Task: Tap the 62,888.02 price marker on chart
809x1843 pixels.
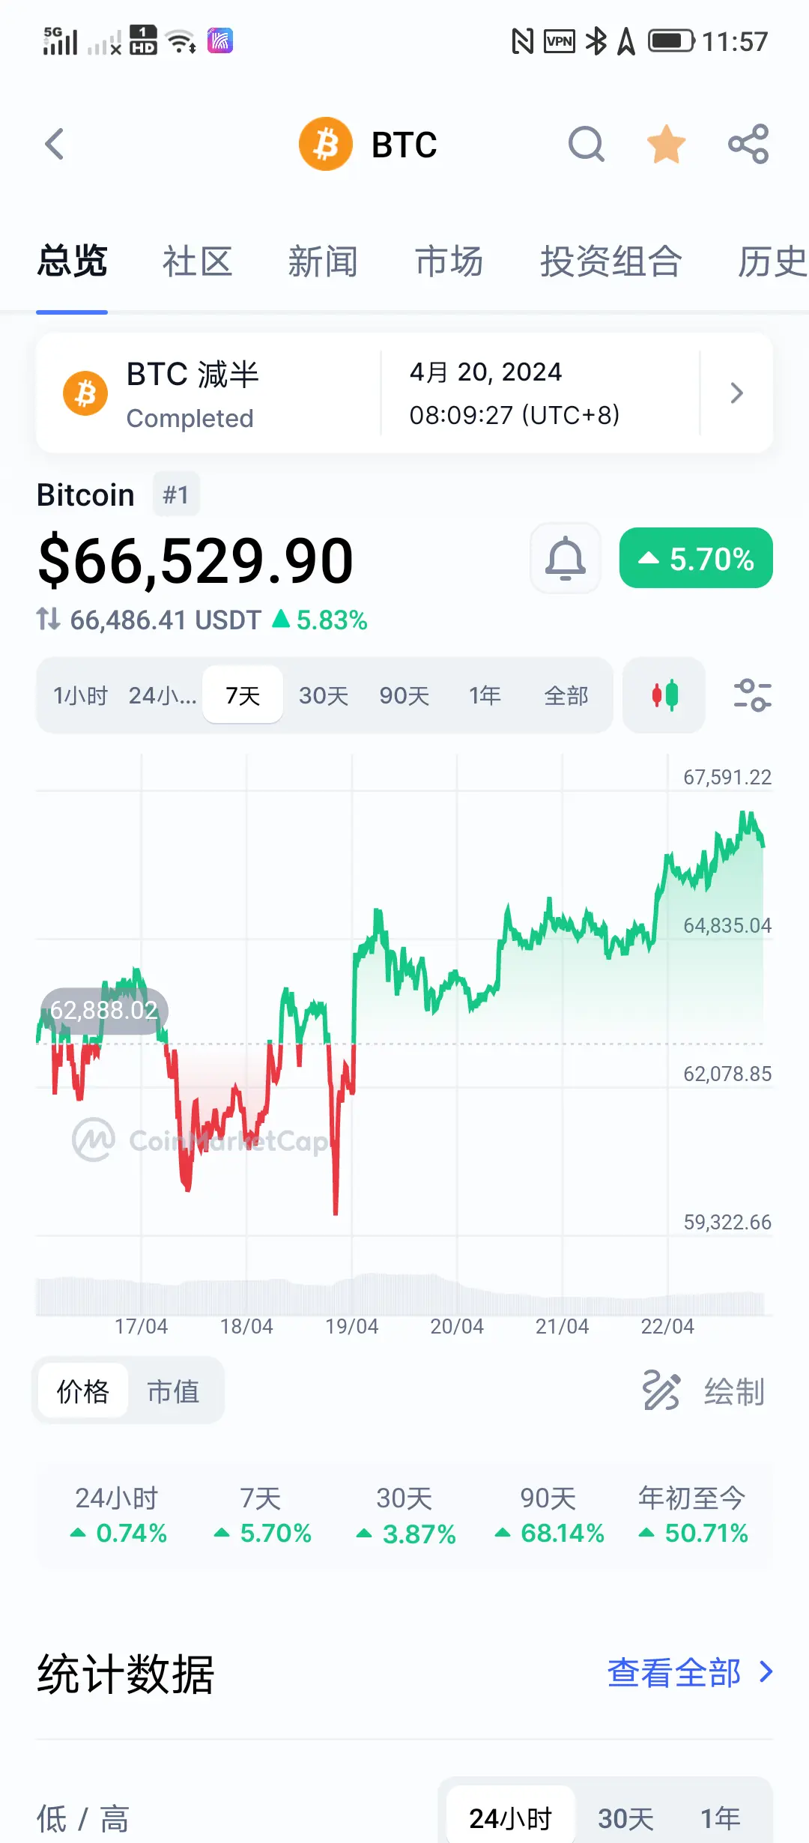Action: click(104, 1010)
